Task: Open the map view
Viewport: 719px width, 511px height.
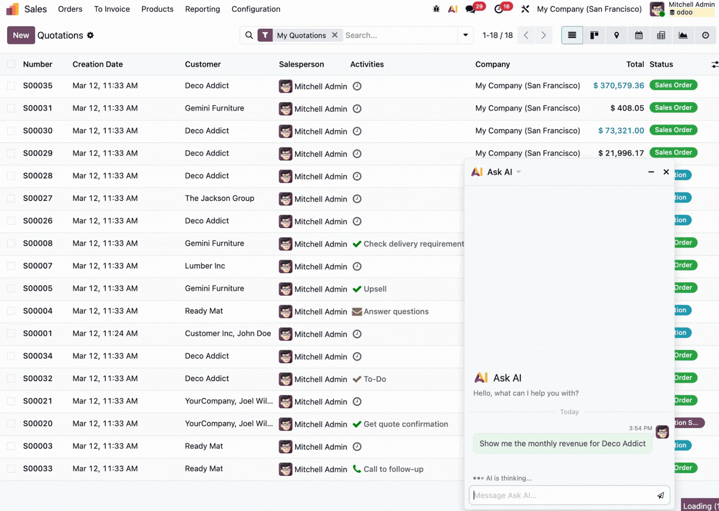Action: tap(616, 35)
